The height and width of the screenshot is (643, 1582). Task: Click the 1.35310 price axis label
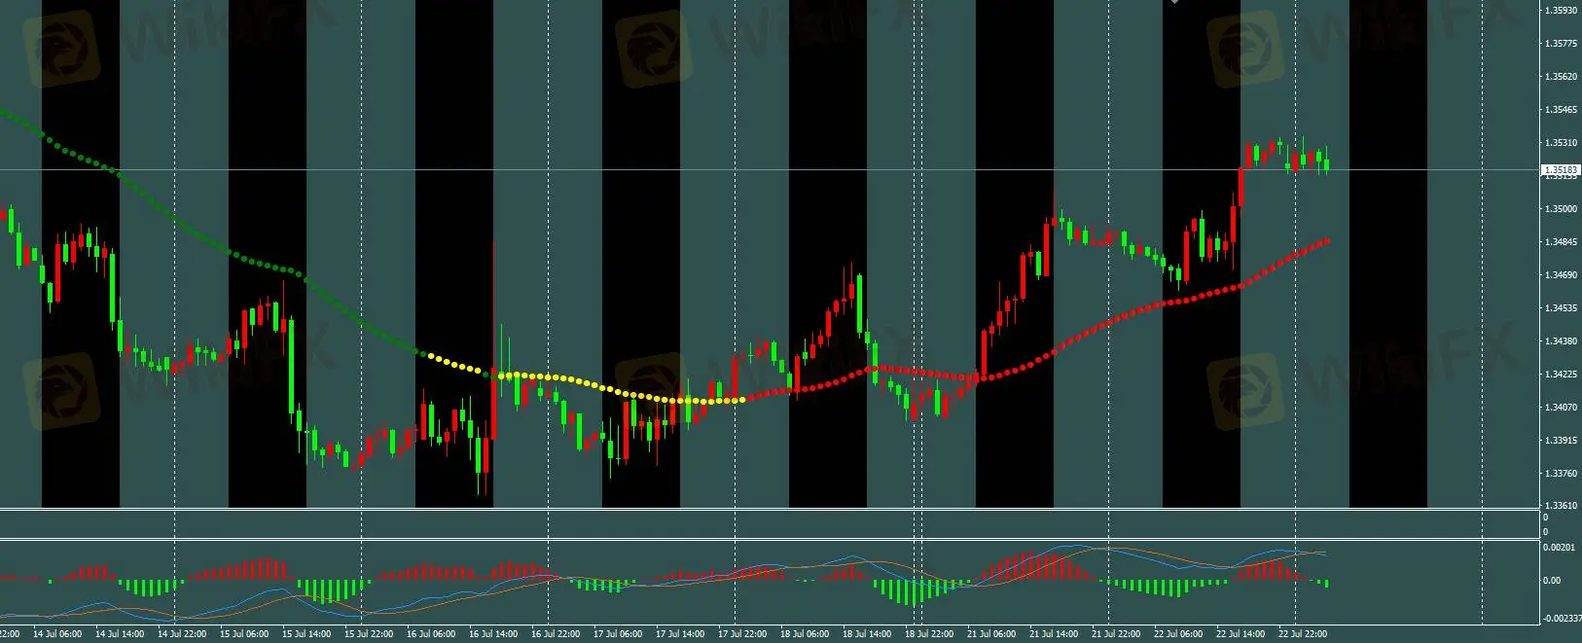coord(1561,143)
